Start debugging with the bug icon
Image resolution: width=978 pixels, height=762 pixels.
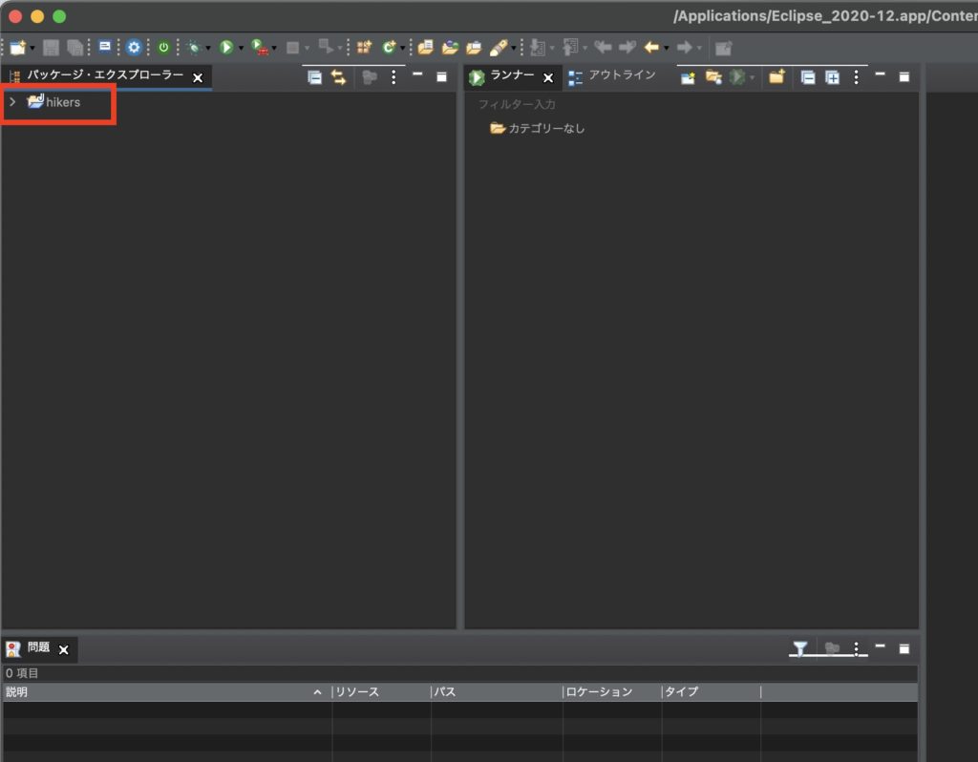tap(195, 48)
